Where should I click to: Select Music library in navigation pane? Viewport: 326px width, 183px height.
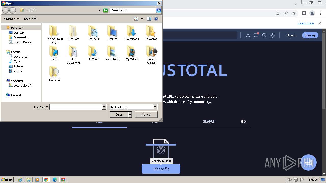[x=17, y=62]
